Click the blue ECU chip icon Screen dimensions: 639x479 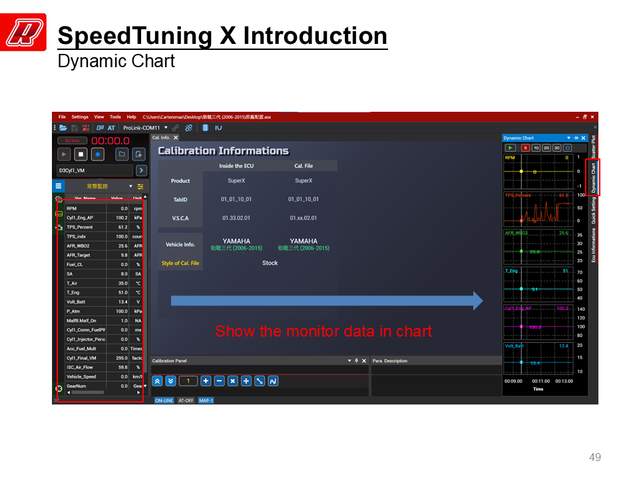(x=206, y=128)
